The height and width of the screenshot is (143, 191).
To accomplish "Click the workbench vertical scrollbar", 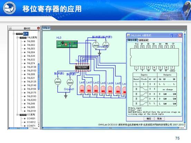I will tap(185, 78).
